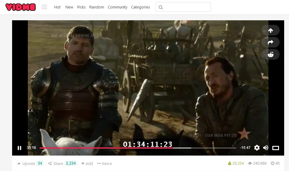Share using the curved arrow overlay button
This screenshot has height=171, width=289.
pyautogui.click(x=270, y=42)
